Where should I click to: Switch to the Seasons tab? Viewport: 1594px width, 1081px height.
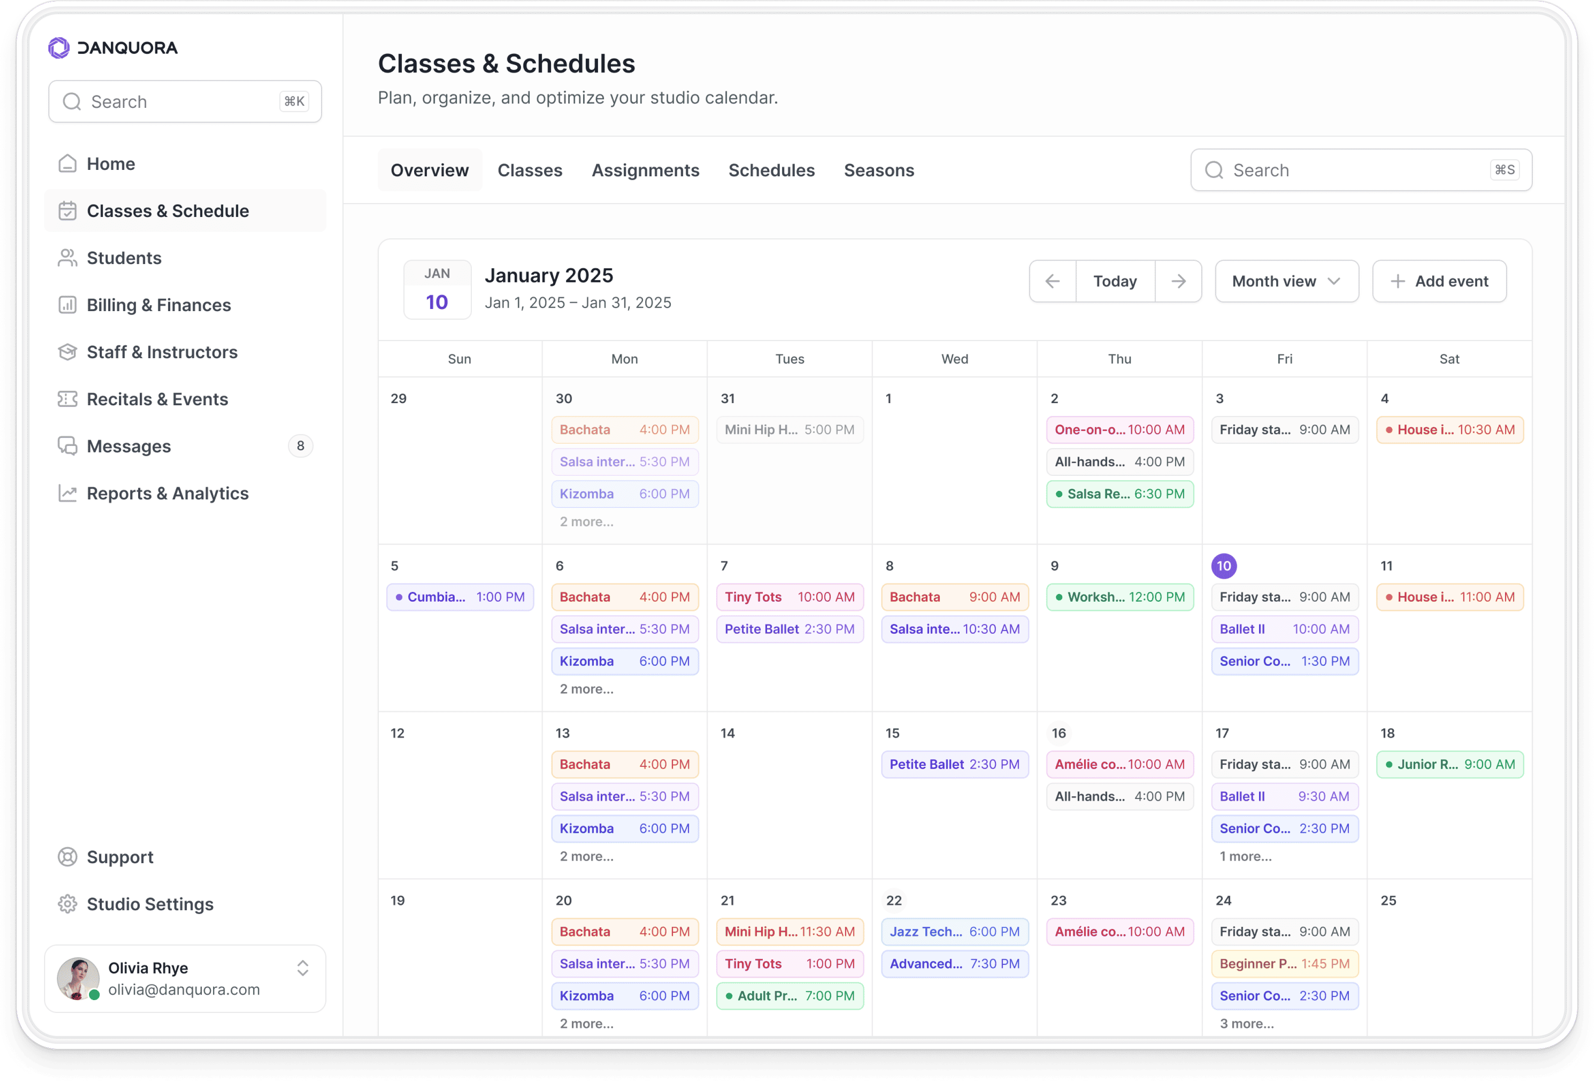click(879, 170)
